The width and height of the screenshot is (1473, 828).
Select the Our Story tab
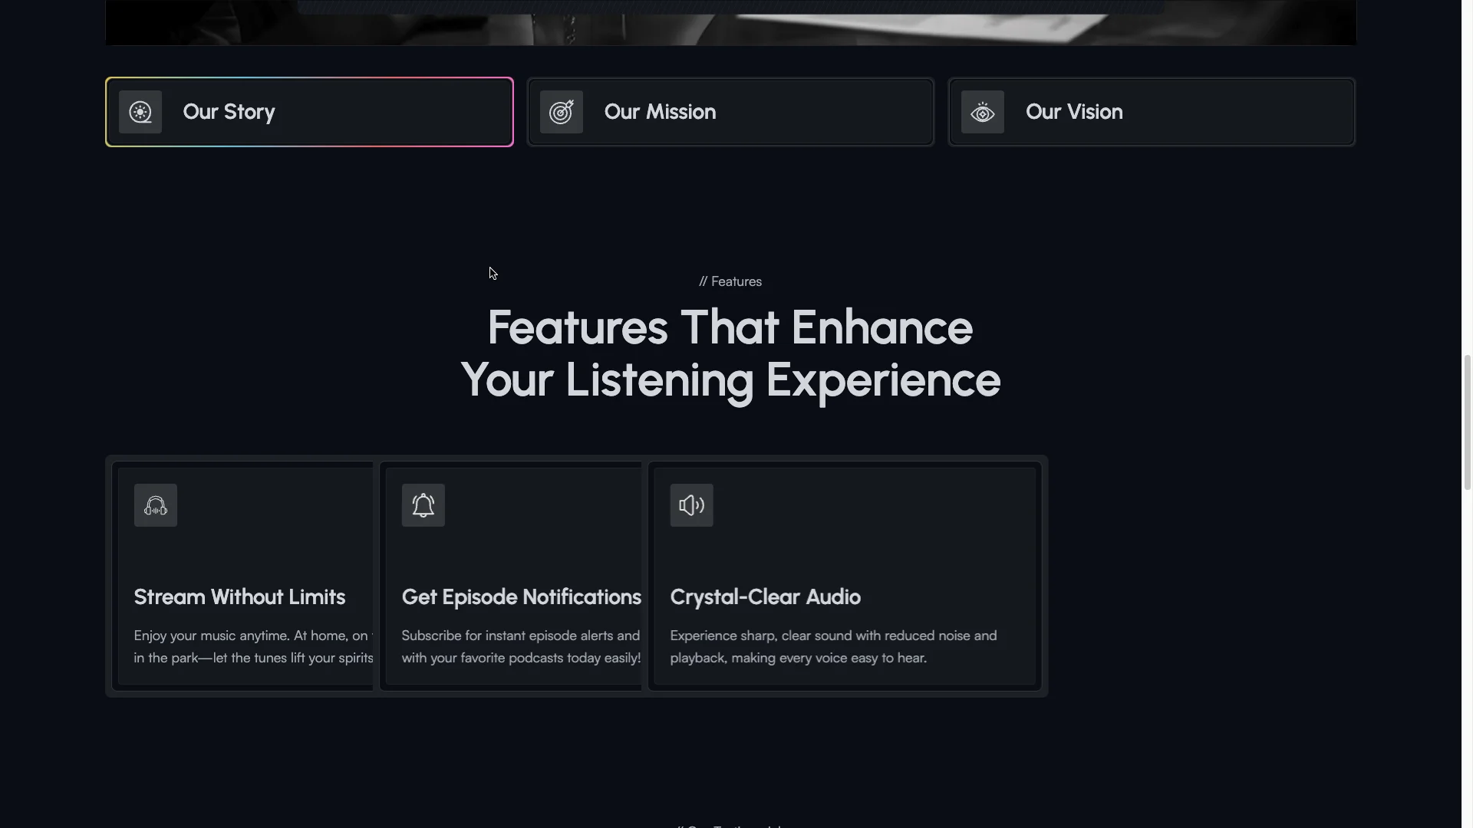309,112
